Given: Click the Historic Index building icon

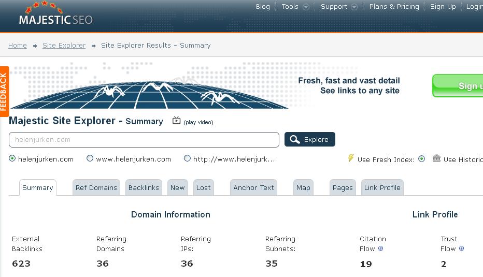Looking at the screenshot, I should point(436,158).
